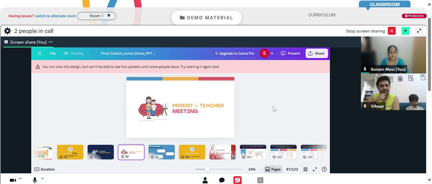Enter Canva fullscreen mode icon
This screenshot has height=184, width=432.
[x=315, y=169]
